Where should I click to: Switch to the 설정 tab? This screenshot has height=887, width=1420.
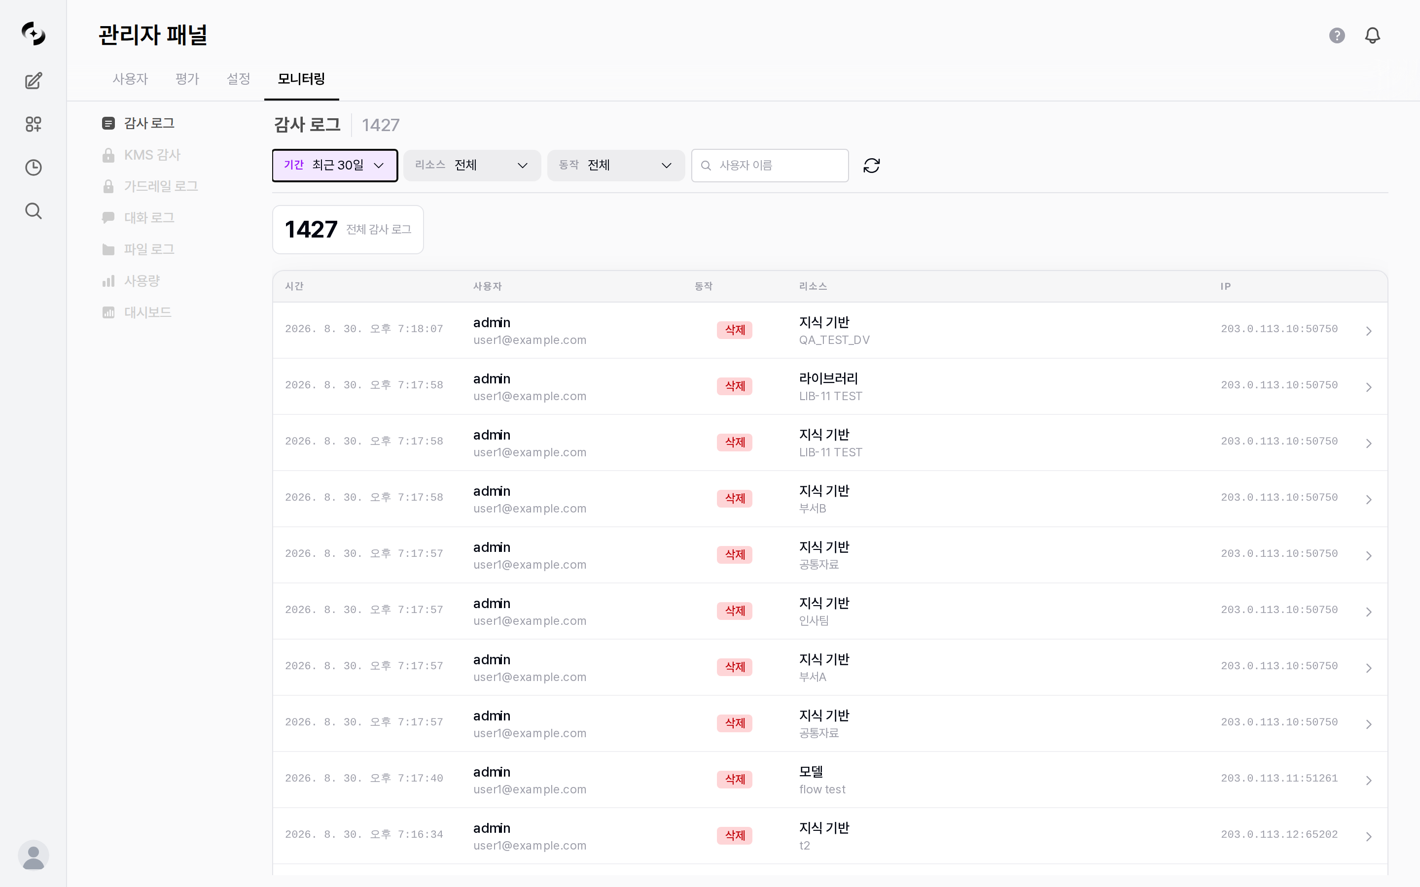tap(238, 79)
